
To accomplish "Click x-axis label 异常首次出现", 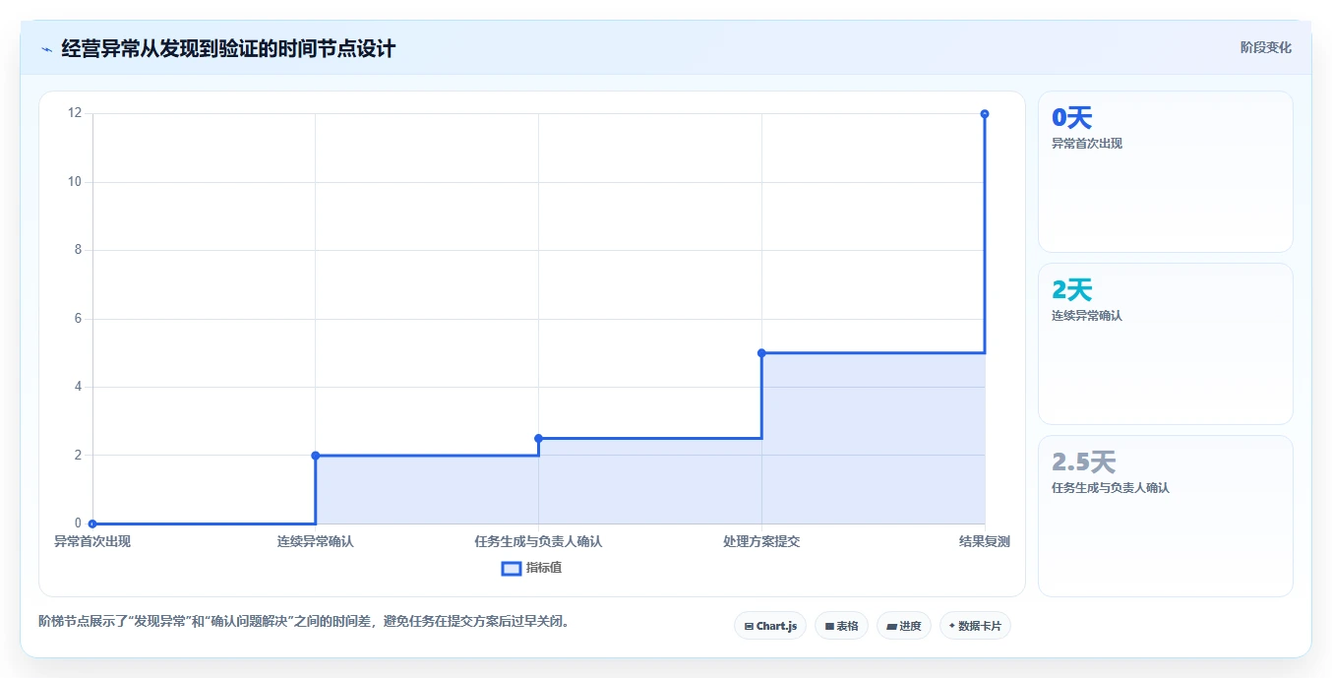I will pyautogui.click(x=92, y=541).
